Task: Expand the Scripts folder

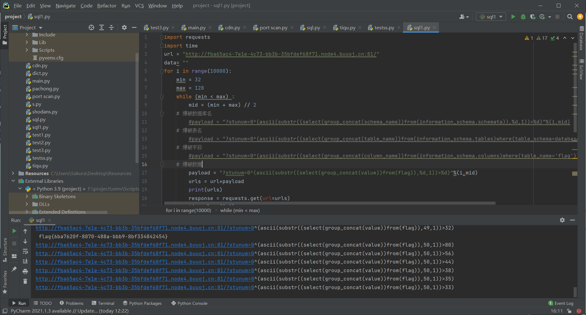Action: click(x=27, y=50)
